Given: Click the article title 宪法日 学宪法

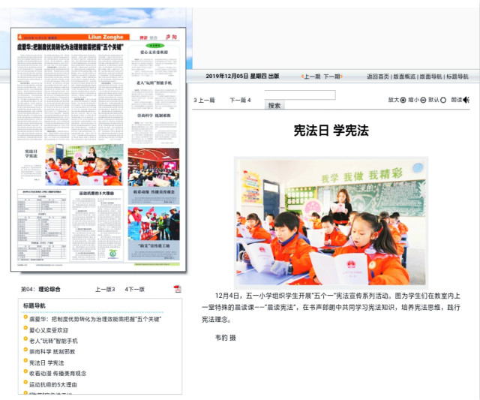Looking at the screenshot, I should tap(331, 131).
